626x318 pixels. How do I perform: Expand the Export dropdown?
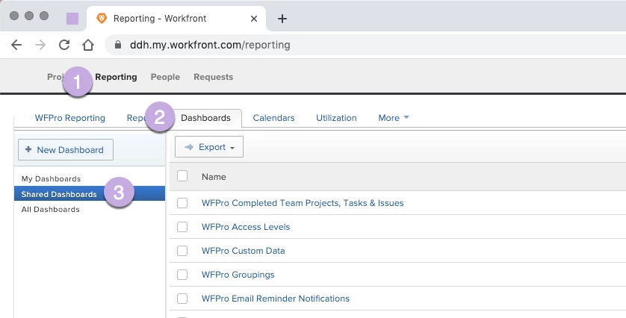(209, 147)
